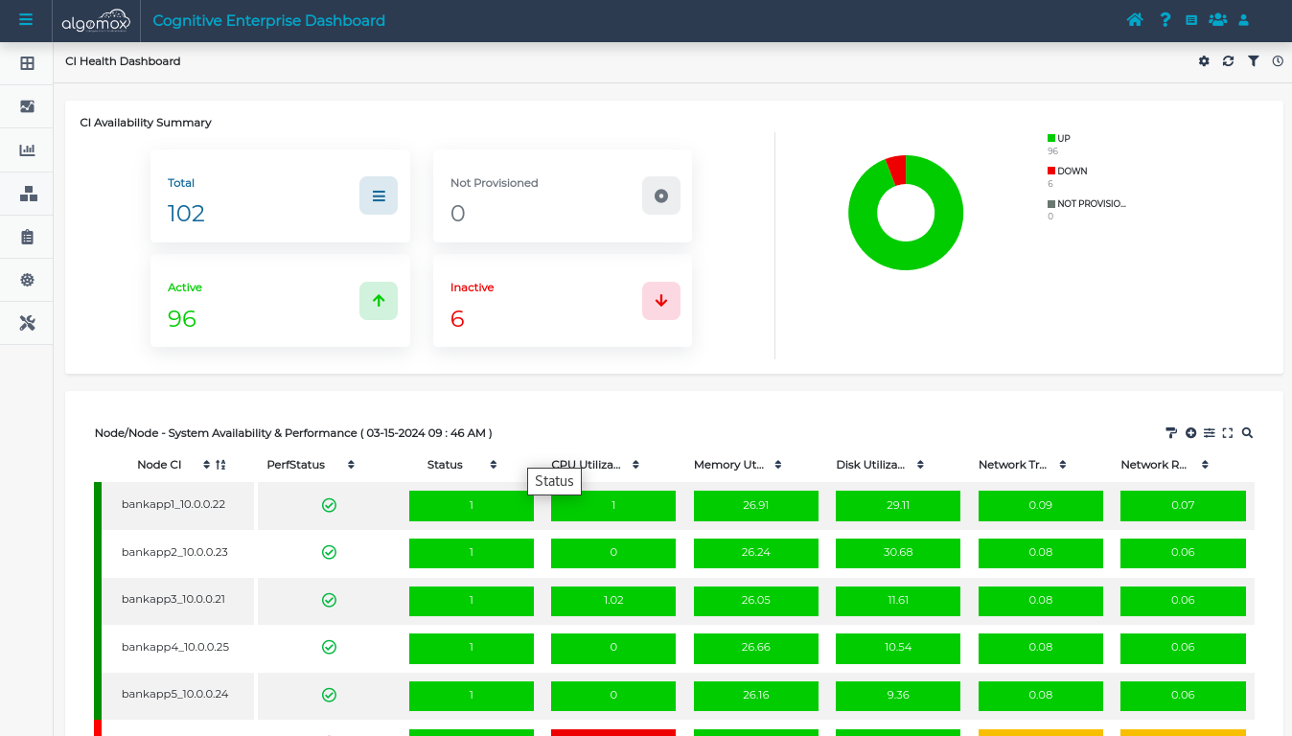Open the grid dashboard item in the sidebar
Image resolution: width=1292 pixels, height=736 pixels.
point(27,63)
